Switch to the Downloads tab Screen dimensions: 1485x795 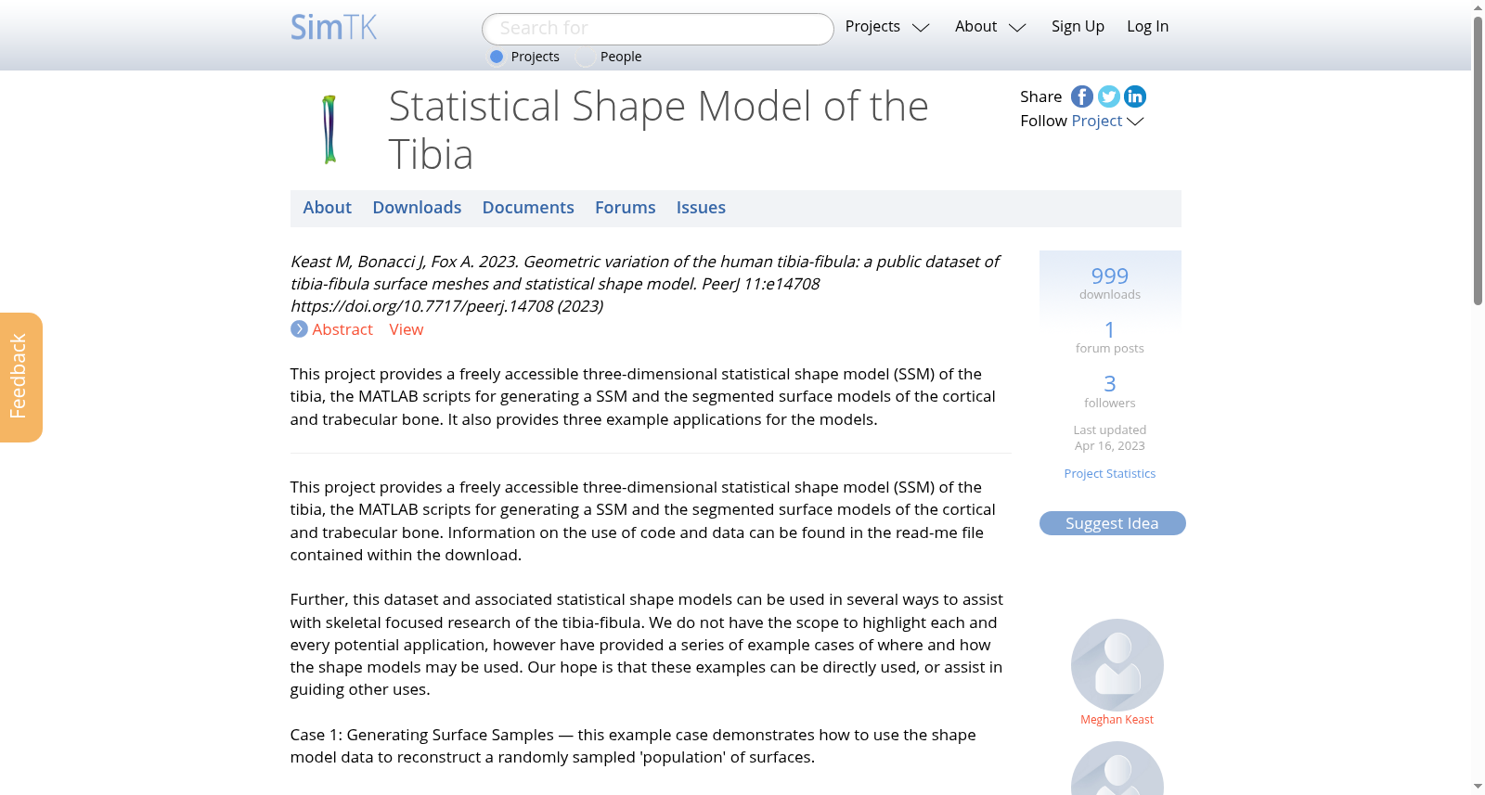click(x=417, y=208)
